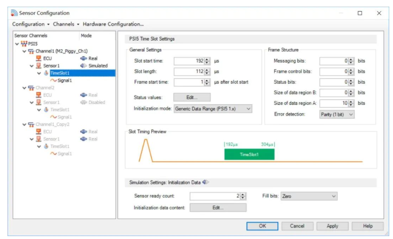Click the TimeSlot1 clock icon under Channel2
Image resolution: width=393 pixels, height=239 pixels.
(46, 110)
